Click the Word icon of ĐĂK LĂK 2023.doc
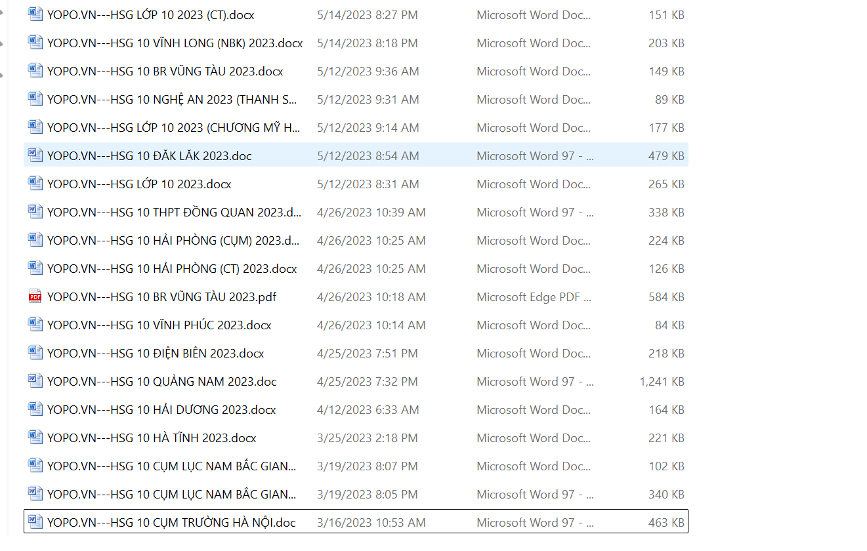Image resolution: width=867 pixels, height=551 pixels. [35, 156]
